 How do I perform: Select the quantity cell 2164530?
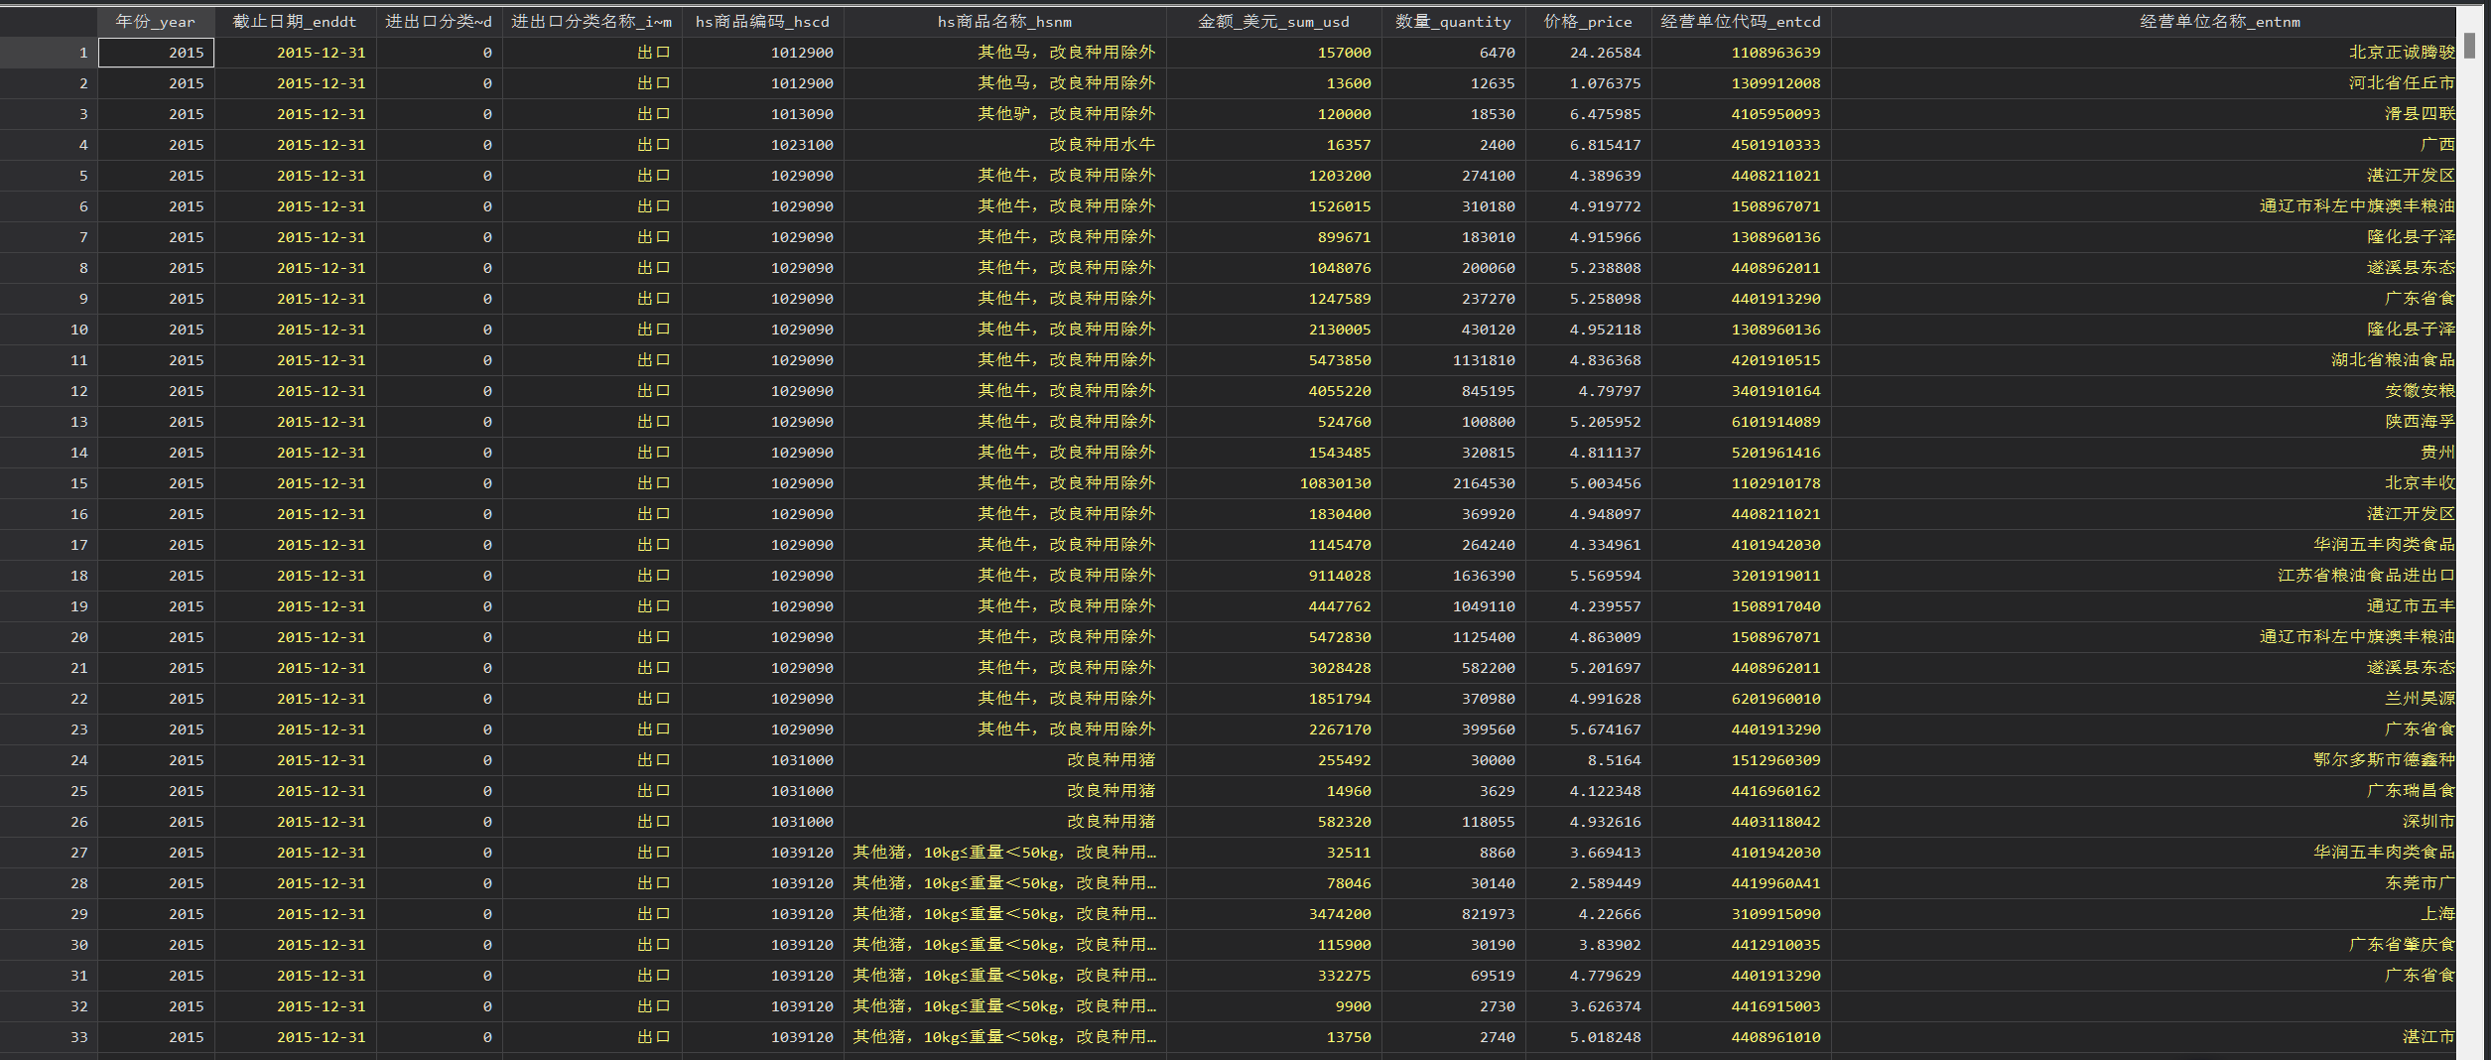(x=1453, y=483)
